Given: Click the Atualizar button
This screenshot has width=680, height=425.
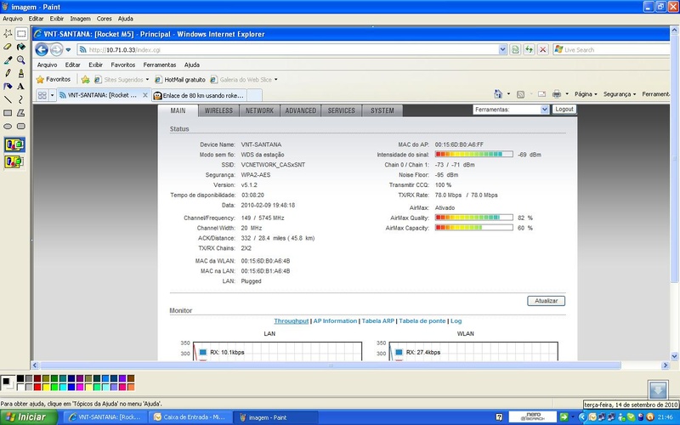Looking at the screenshot, I should pyautogui.click(x=546, y=301).
